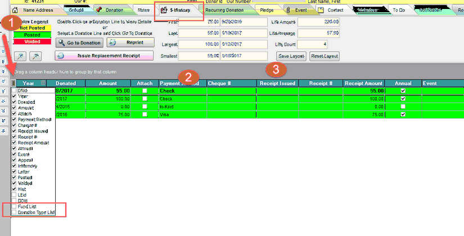Uncheck Appeal in the column chooser list
464x236 pixels.
pyautogui.click(x=14, y=160)
